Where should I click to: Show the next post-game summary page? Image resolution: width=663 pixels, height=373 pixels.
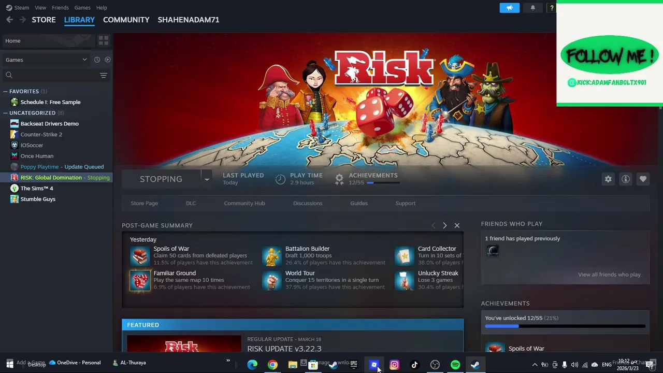[444, 225]
